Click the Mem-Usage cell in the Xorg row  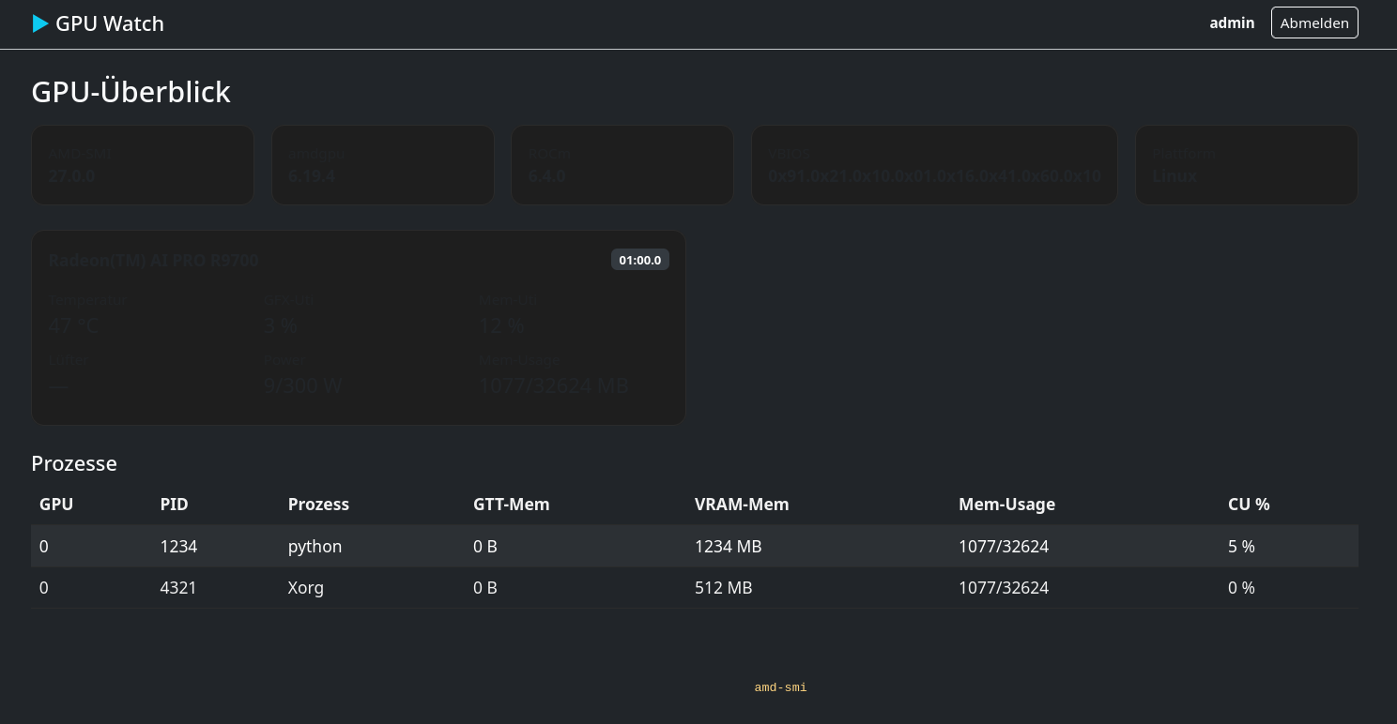pyautogui.click(x=1004, y=588)
